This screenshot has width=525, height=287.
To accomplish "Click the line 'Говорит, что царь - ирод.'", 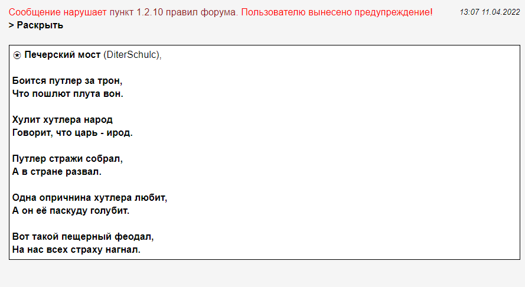I will tap(72, 133).
